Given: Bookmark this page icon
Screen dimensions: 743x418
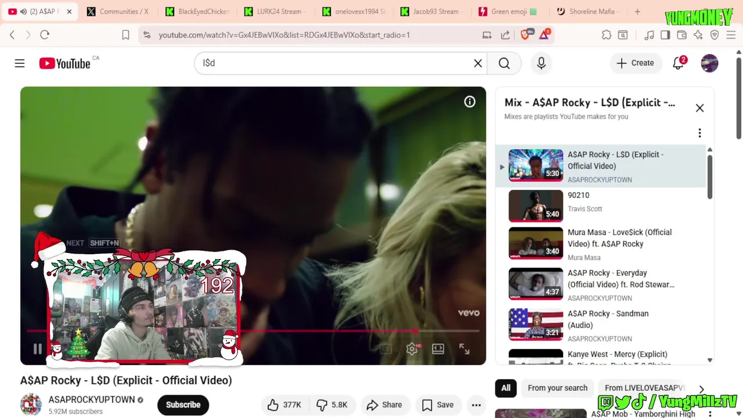Looking at the screenshot, I should coord(125,35).
